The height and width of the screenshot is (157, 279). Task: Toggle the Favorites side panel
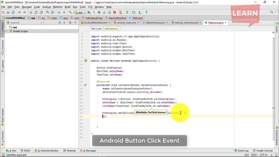pos(3,138)
